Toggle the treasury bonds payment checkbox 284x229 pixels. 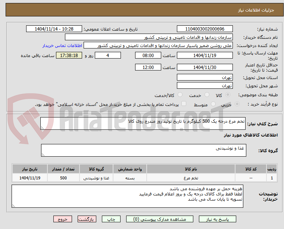pyautogui.click(x=184, y=104)
